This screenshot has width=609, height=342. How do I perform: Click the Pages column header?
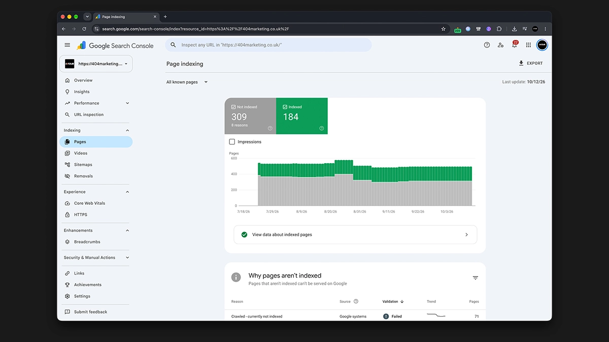[474, 301]
